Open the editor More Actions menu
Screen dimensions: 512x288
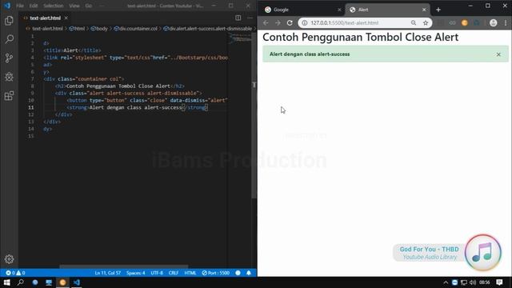250,18
